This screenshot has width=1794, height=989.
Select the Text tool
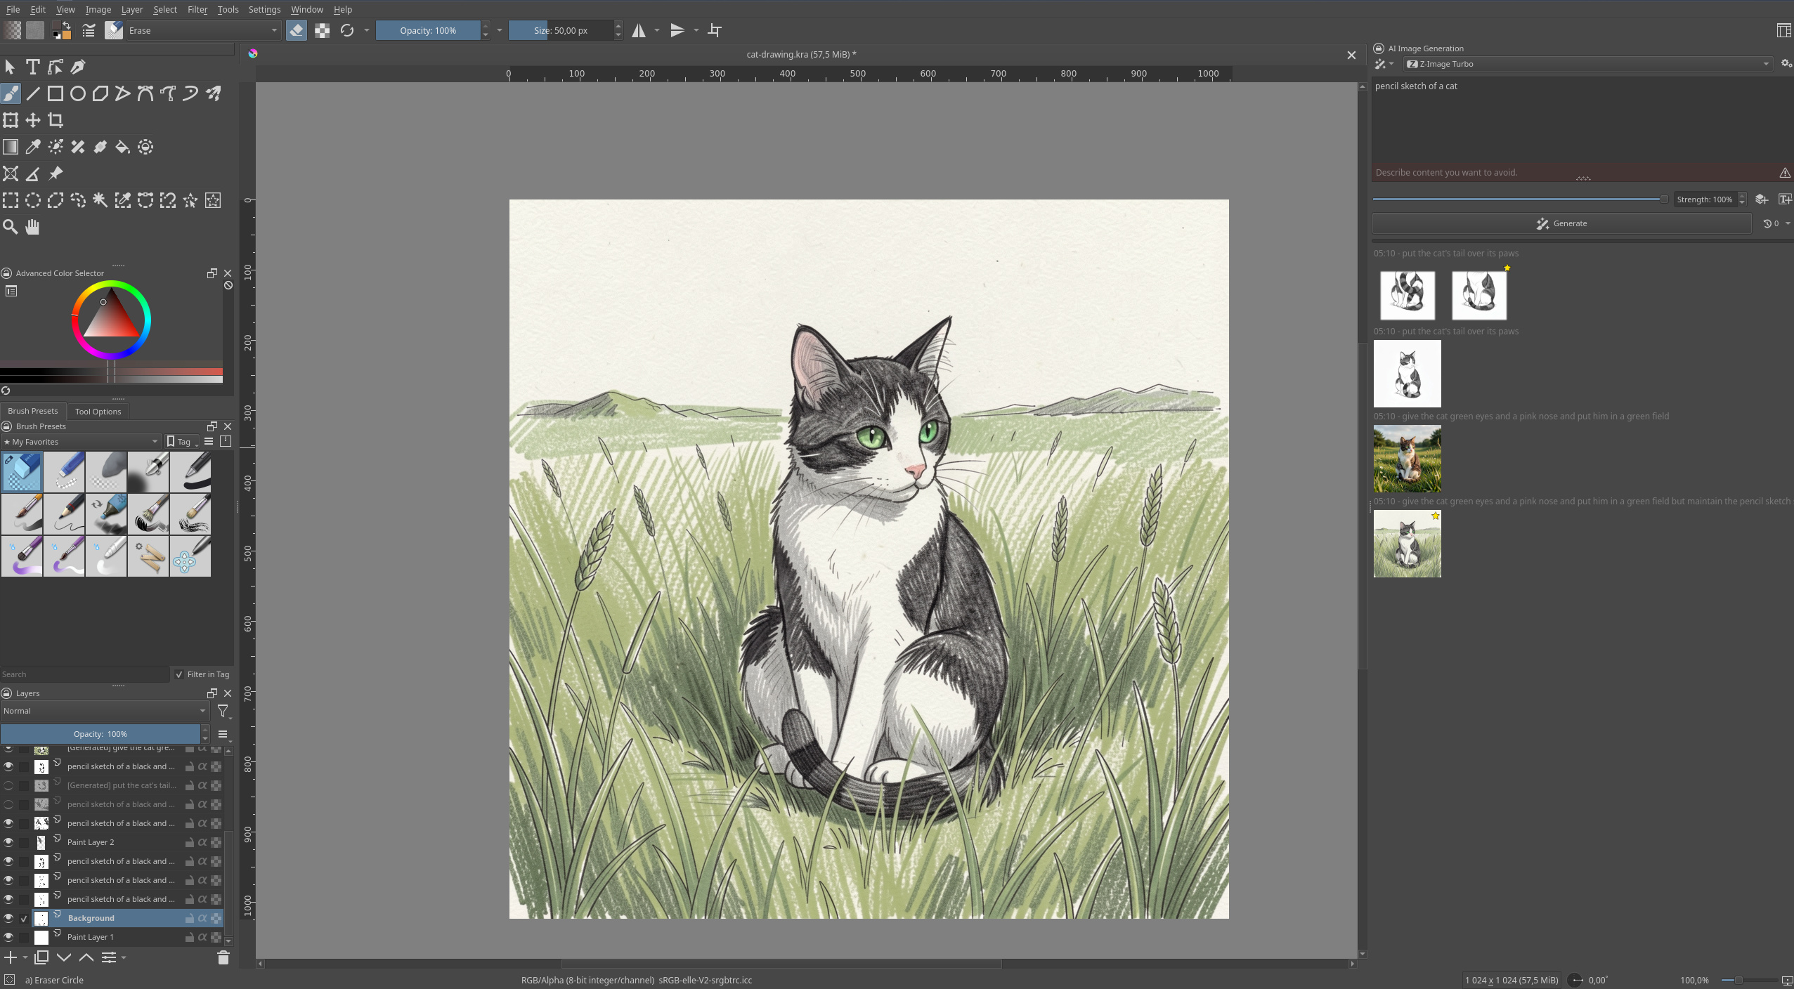click(x=32, y=67)
